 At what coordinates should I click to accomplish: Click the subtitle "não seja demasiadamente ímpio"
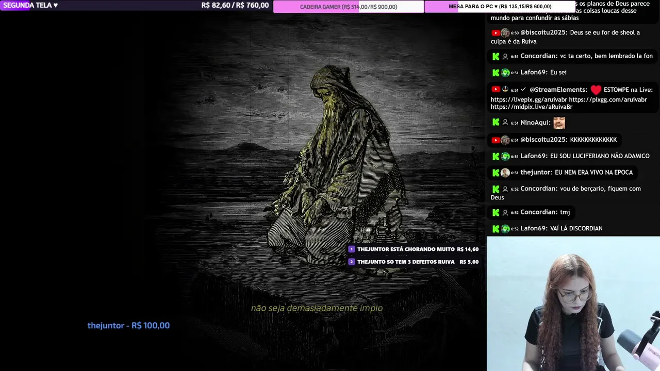(x=317, y=308)
